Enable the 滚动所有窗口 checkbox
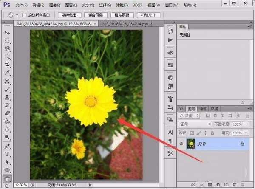The image size is (255, 189). [24, 15]
